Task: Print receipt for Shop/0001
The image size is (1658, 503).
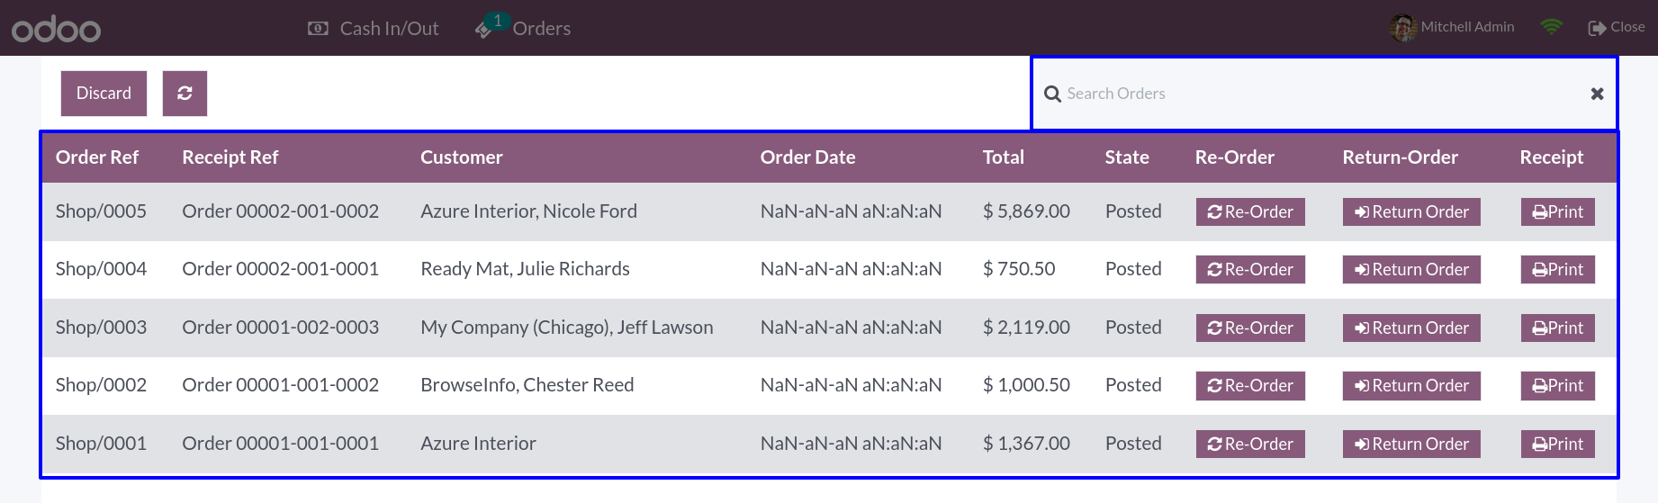Action: pyautogui.click(x=1557, y=444)
